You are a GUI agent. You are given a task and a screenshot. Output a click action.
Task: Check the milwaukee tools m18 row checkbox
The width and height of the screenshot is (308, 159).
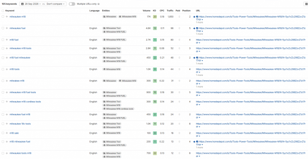[3, 153]
